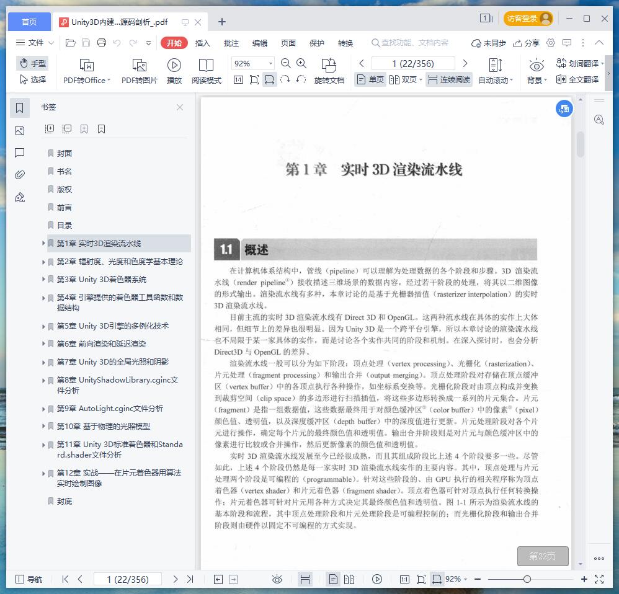Zoom in using the ribbon magnifier plus icon
The width and height of the screenshot is (619, 594).
point(301,63)
